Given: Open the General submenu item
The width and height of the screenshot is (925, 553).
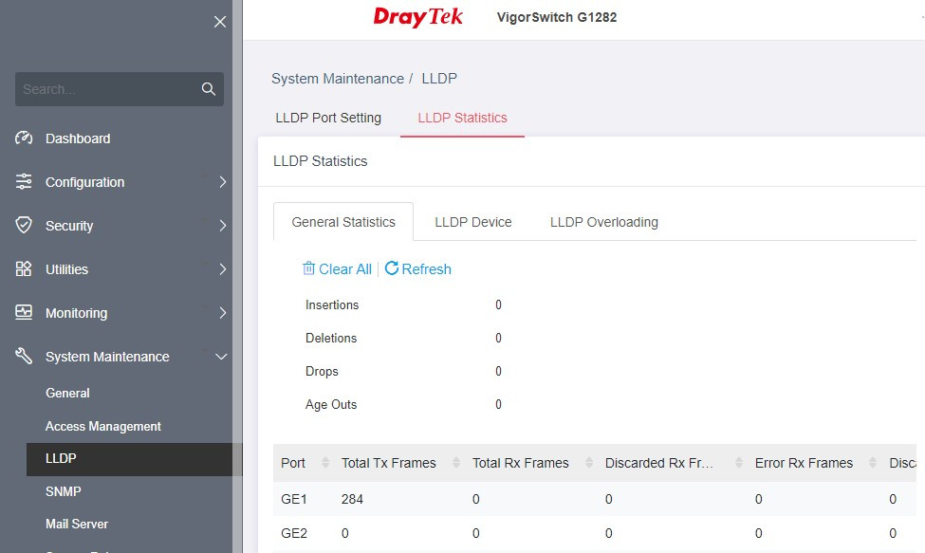Looking at the screenshot, I should pyautogui.click(x=67, y=394).
